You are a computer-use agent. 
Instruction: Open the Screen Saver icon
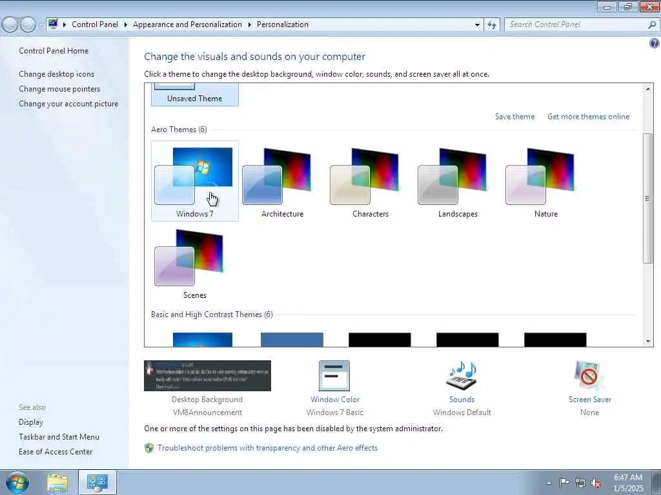click(589, 376)
